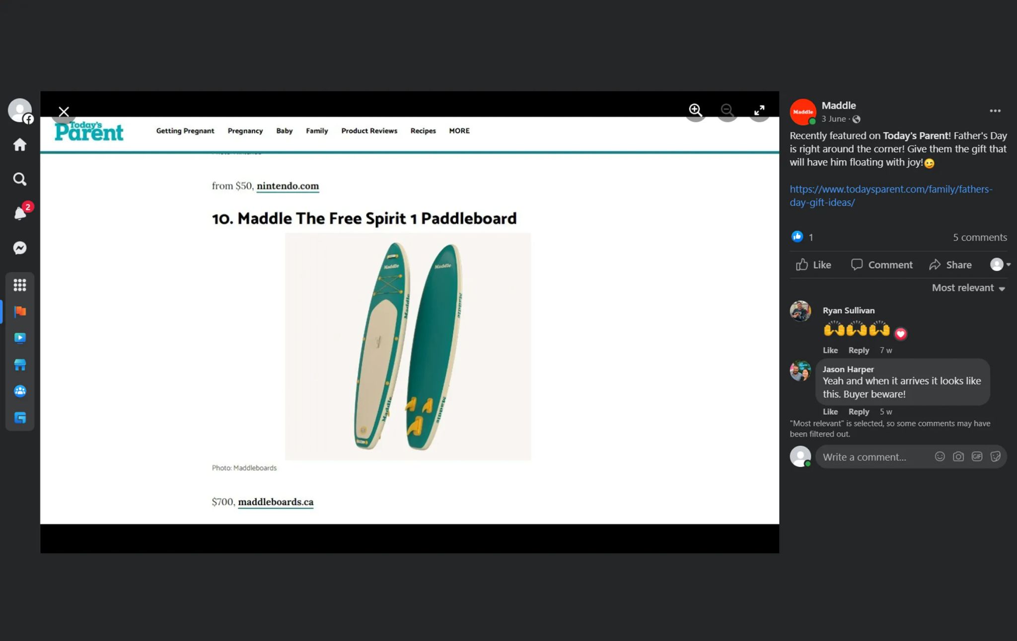Insert an emoji into the comment
This screenshot has width=1017, height=641.
click(940, 456)
